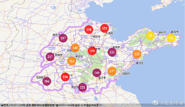This screenshot has width=185, height=107.
Task: Click the 滨州市 city label
Action: tap(97, 37)
